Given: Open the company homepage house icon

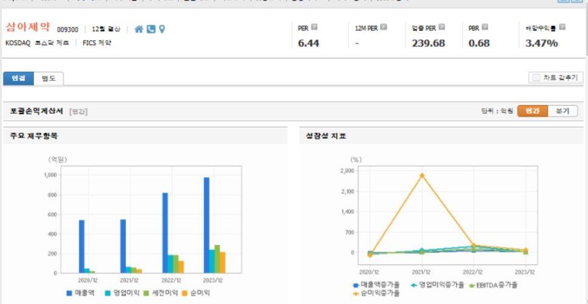Looking at the screenshot, I should [139, 29].
